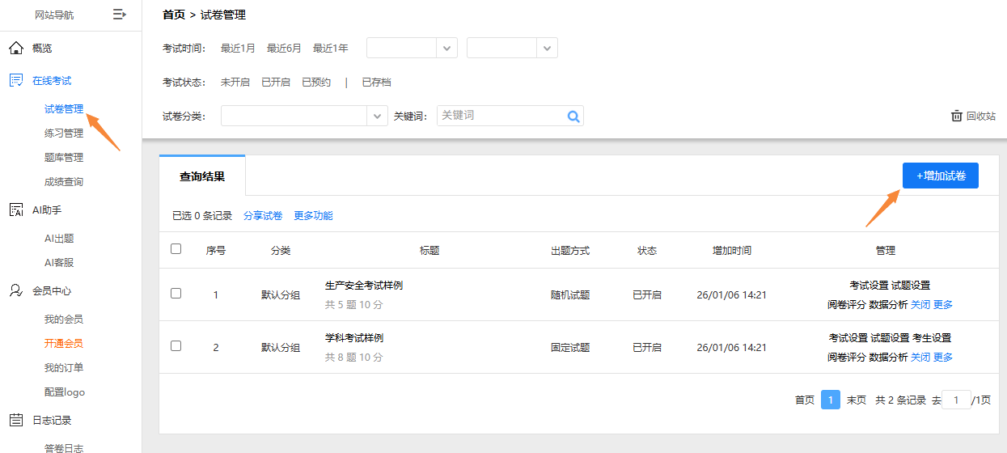
Task: Filter status by 已开启
Action: (276, 83)
